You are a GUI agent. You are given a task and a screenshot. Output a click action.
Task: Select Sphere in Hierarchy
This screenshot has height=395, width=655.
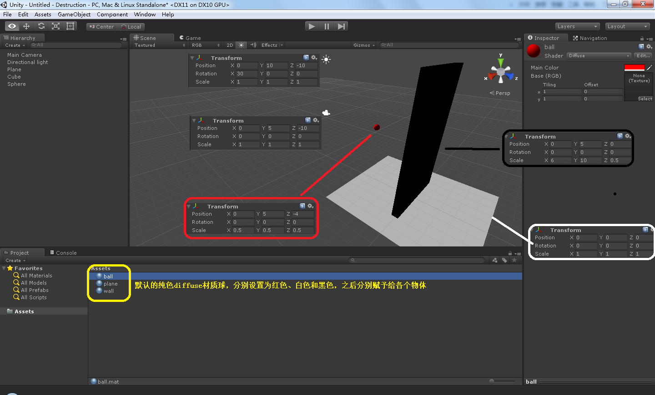[16, 84]
